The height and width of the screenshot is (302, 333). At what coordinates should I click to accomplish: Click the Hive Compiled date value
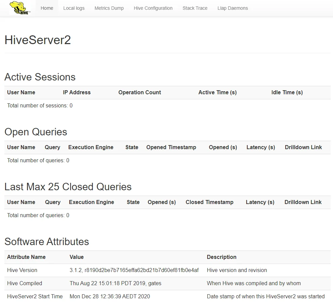115,283
